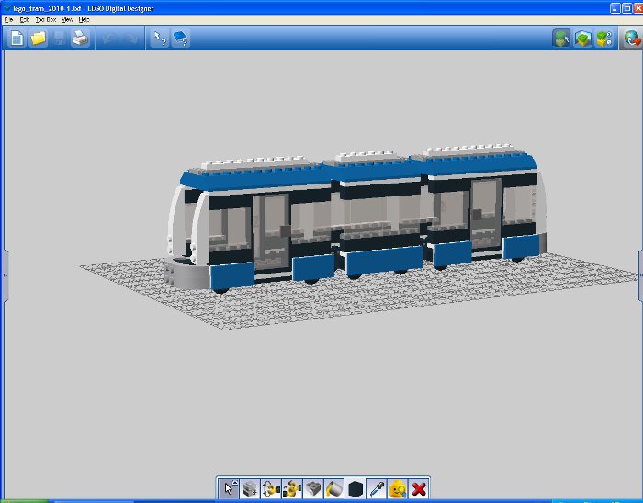Click the Undo arrow in the toolbar
Viewport: 643px width, 503px height.
click(109, 39)
